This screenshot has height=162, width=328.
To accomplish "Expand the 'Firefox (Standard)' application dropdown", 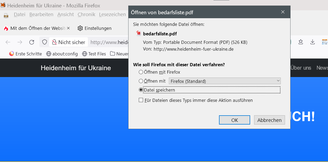I will click(x=225, y=81).
